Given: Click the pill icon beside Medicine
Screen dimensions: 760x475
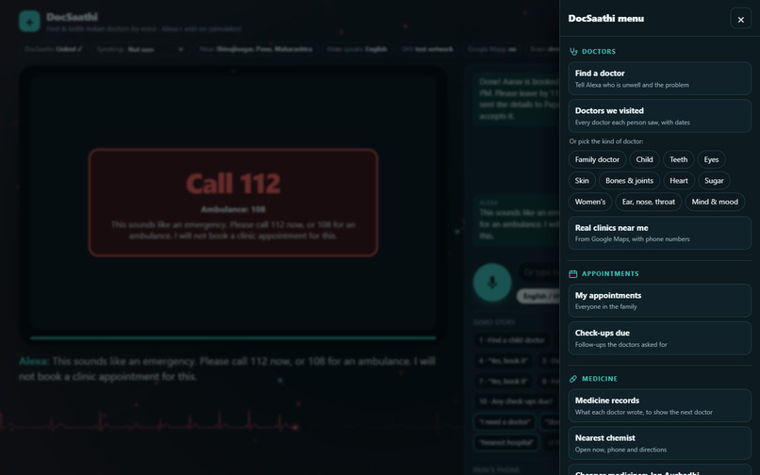Looking at the screenshot, I should coord(573,379).
